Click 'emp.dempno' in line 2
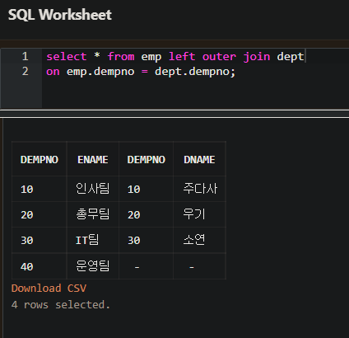 pyautogui.click(x=100, y=72)
